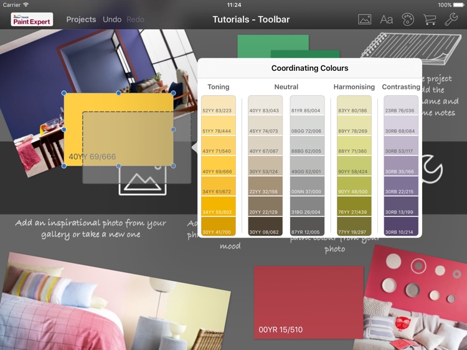Select Contrasting swatch 30RB 68/084
The image size is (467, 350).
point(401,126)
